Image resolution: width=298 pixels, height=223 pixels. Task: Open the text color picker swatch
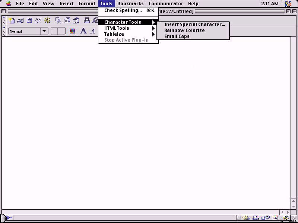tap(72, 32)
